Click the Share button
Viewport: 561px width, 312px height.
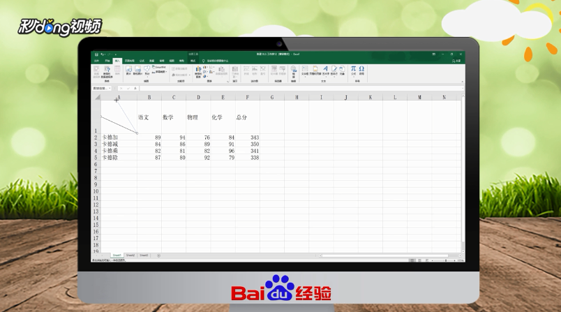point(456,61)
